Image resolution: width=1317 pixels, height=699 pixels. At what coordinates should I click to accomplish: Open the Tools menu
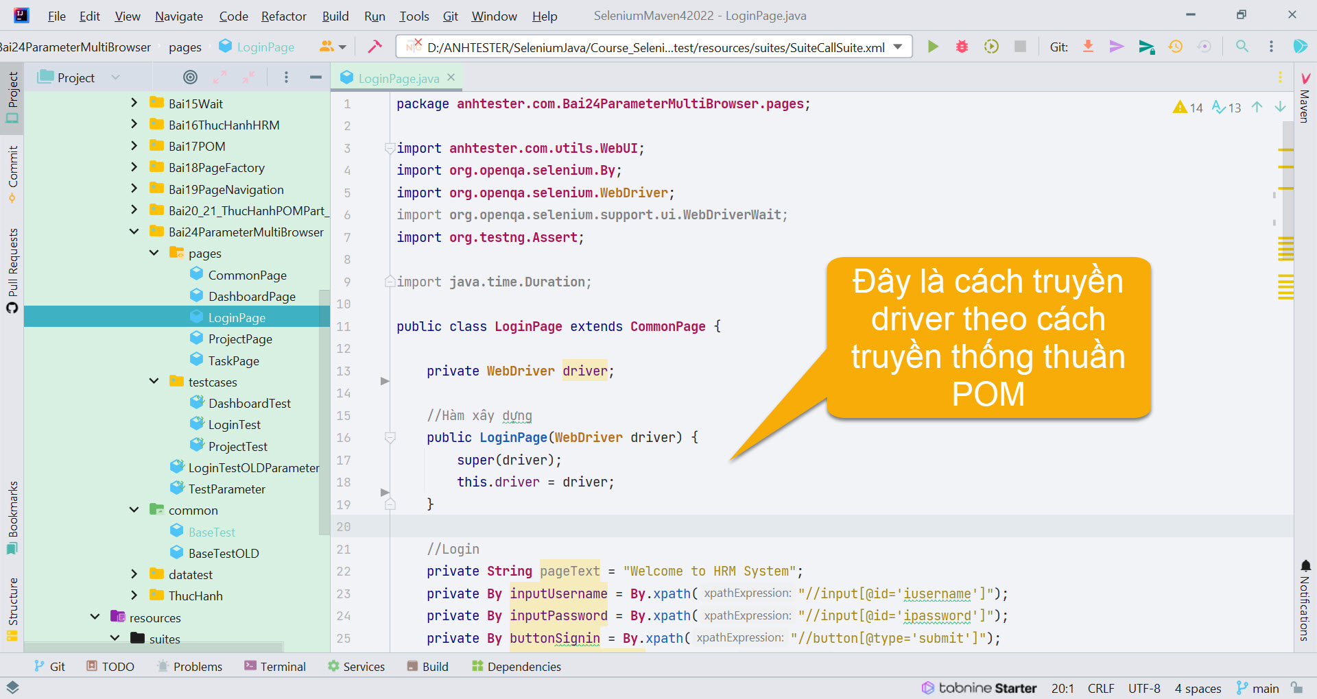tap(414, 16)
